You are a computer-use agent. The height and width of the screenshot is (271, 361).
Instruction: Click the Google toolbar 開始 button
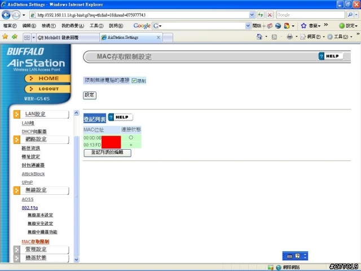click(257, 25)
